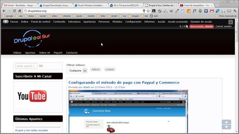This screenshot has height=134, width=239.
Task: Collapse the admin toolbar drawer toggle
Action: point(231,22)
